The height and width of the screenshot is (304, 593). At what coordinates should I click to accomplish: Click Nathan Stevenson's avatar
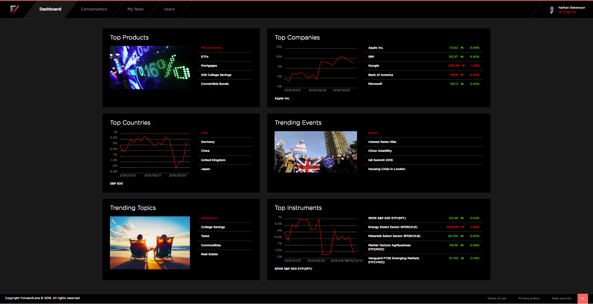tap(552, 10)
